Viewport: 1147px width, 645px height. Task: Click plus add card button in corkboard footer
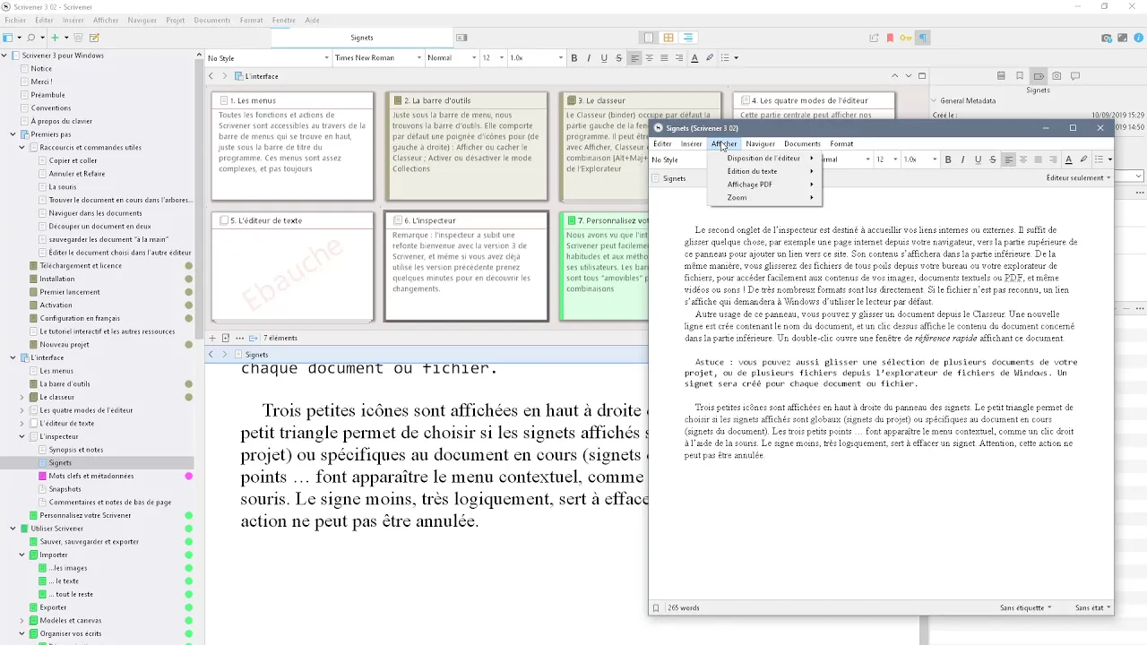point(212,338)
